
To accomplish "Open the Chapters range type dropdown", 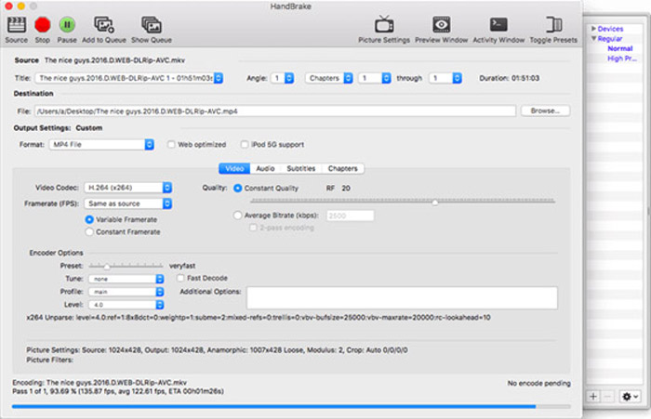I will pos(329,78).
